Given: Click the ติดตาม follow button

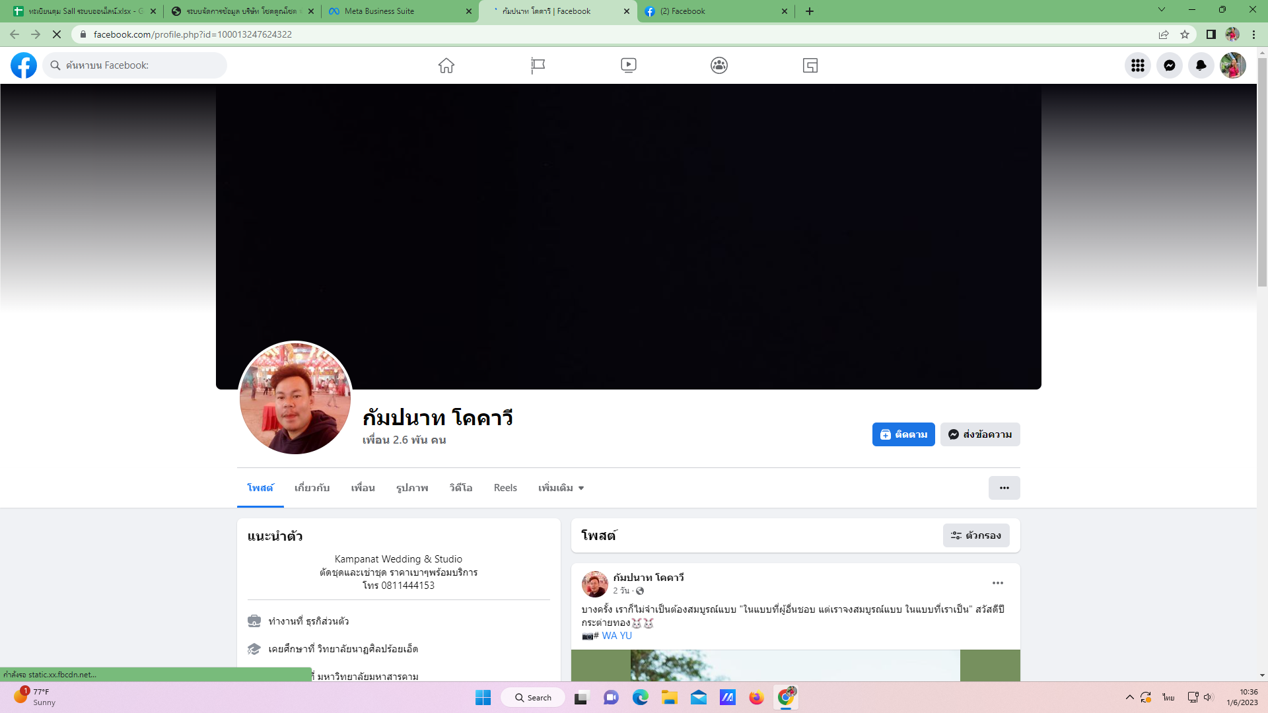Looking at the screenshot, I should point(903,434).
